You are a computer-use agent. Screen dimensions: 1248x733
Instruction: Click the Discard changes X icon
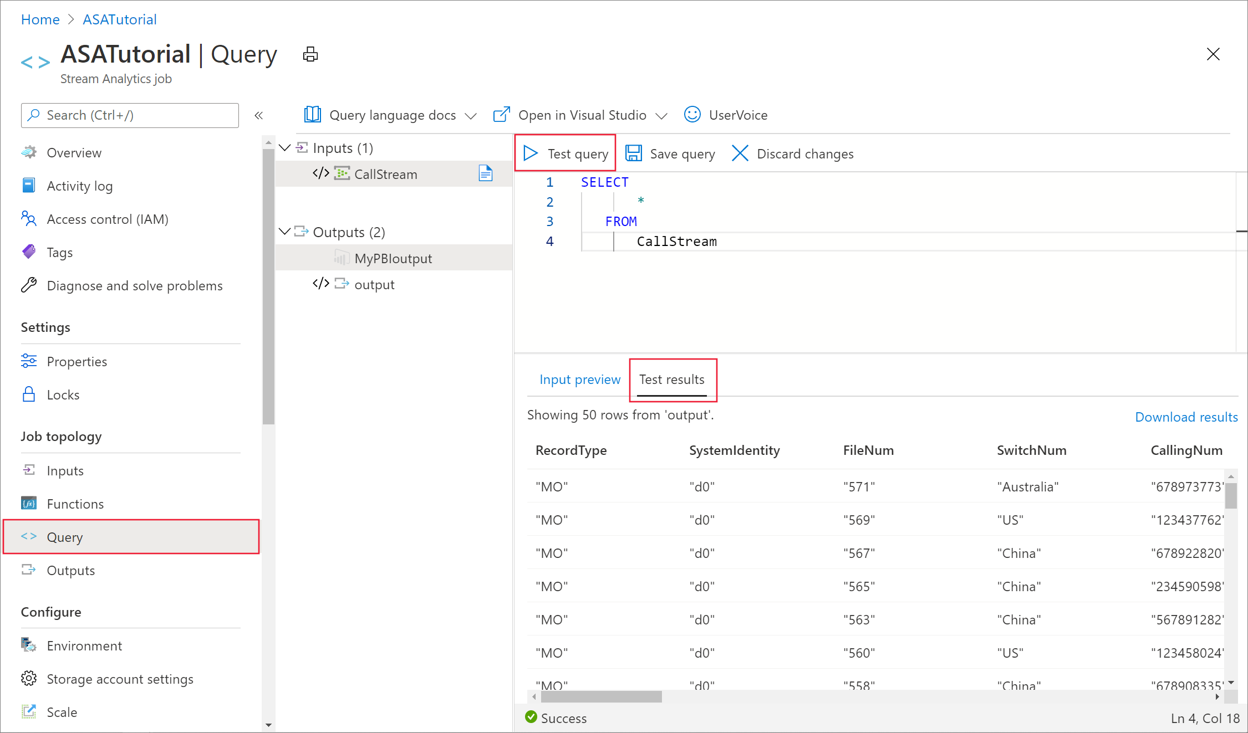point(740,153)
